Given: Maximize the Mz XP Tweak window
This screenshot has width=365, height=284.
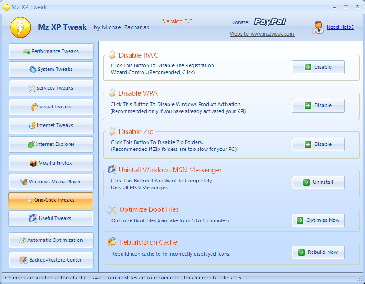Looking at the screenshot, I should (x=346, y=7).
